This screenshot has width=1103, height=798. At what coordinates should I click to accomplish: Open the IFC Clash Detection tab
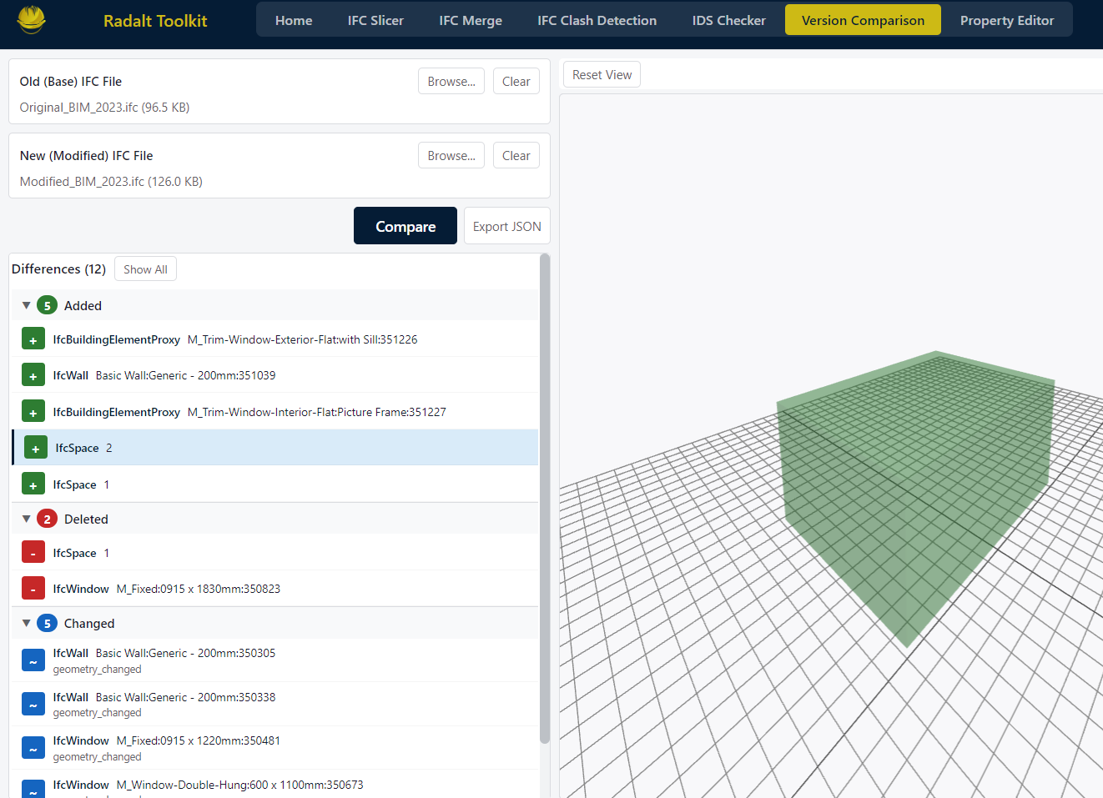tap(597, 21)
